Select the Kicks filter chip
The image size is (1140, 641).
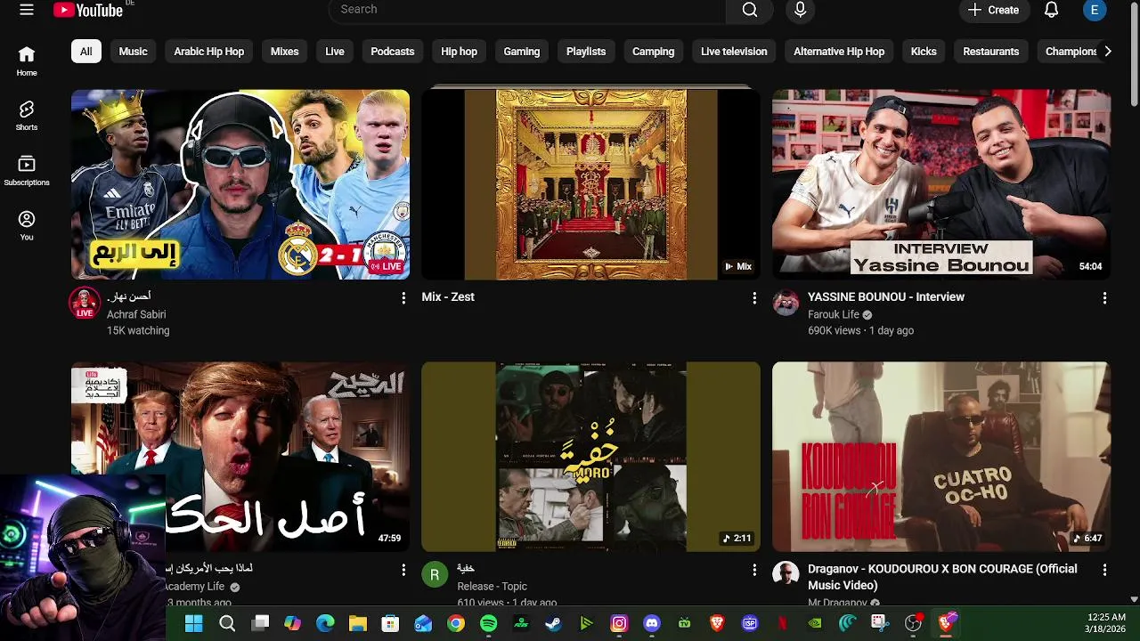click(924, 52)
